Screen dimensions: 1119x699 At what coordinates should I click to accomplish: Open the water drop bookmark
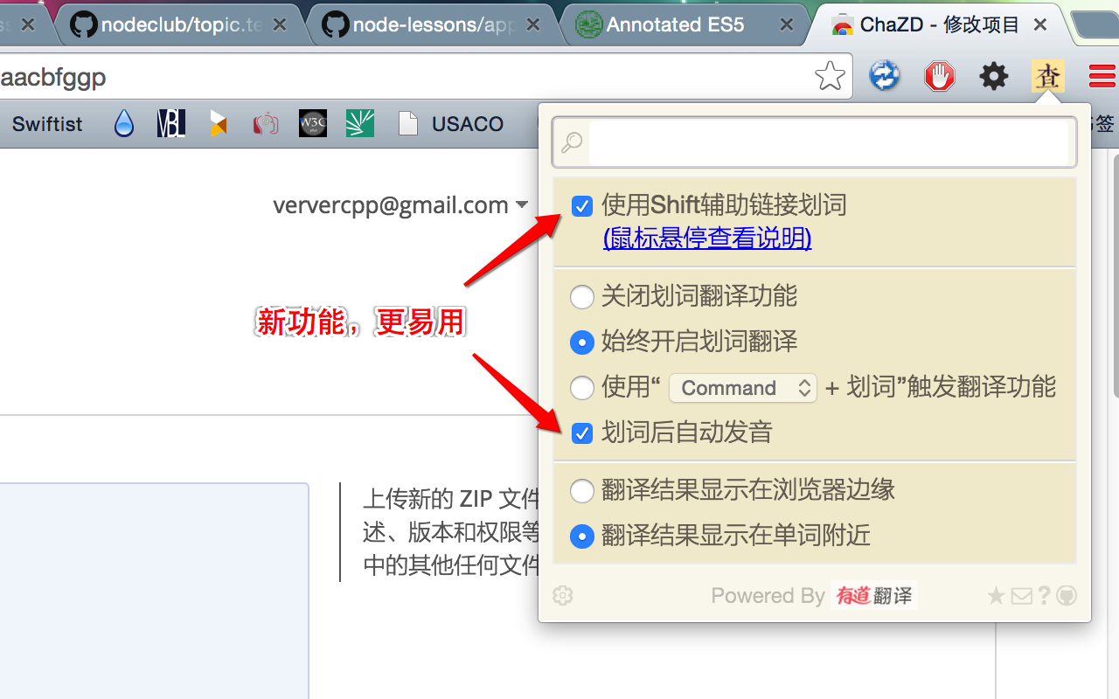point(124,124)
